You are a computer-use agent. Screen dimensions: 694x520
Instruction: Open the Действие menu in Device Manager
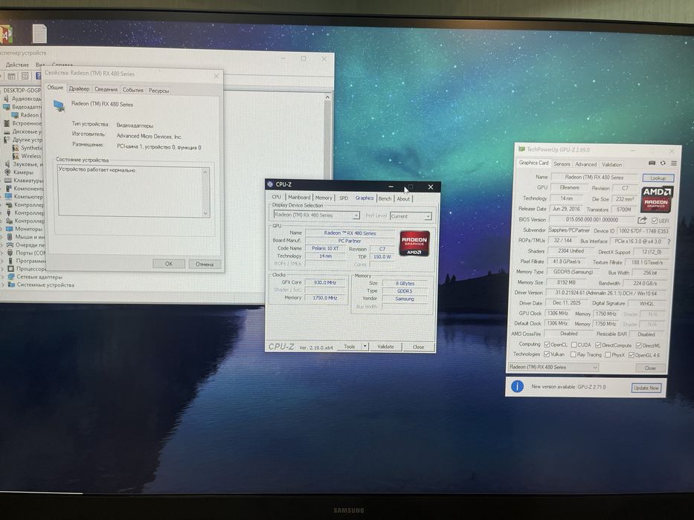(17, 65)
